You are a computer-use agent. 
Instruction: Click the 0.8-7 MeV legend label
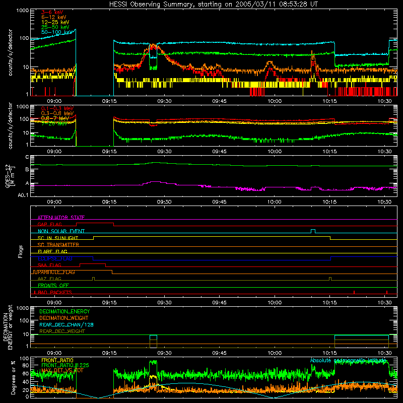(x=55, y=118)
